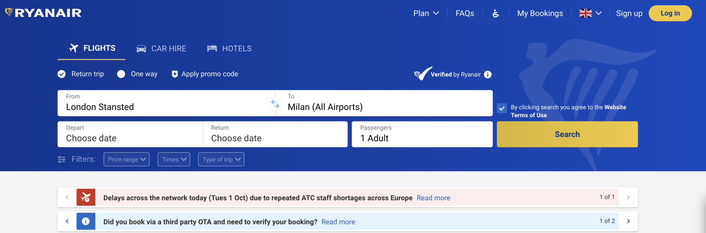Click the Verified by Ryanair info icon
The height and width of the screenshot is (233, 706).
tap(488, 74)
